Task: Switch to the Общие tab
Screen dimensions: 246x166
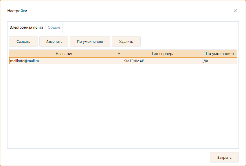Action: (x=54, y=27)
